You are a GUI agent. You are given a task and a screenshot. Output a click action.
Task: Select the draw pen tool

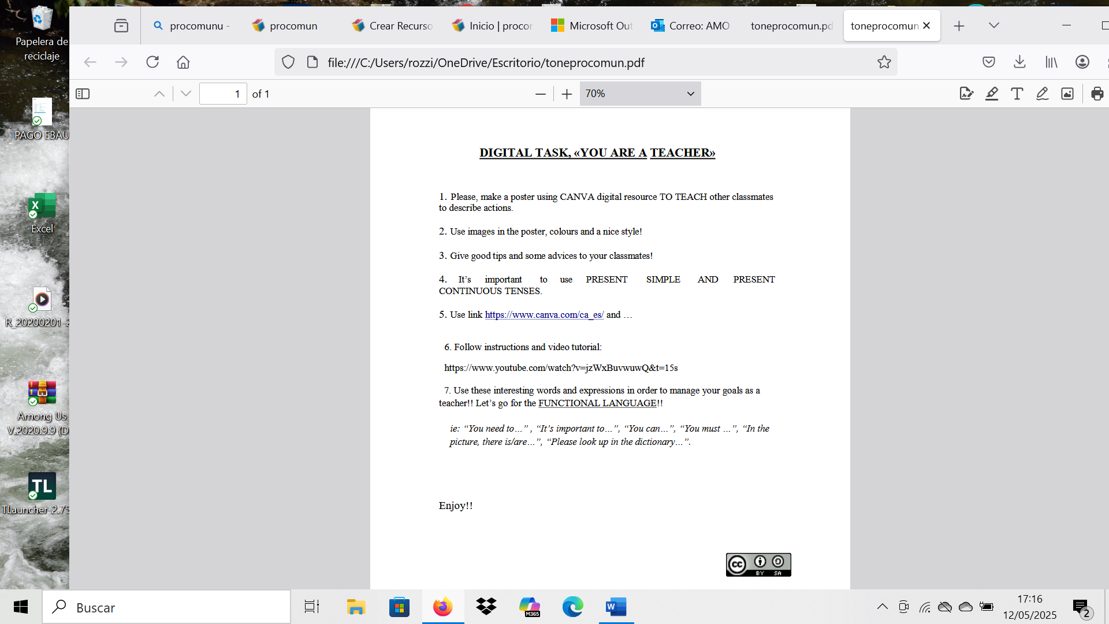[x=1042, y=94]
